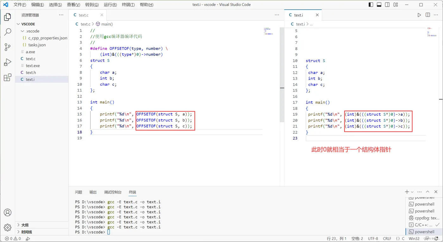This screenshot has height=242, width=443.
Task: Click the debug launch icon in status bar
Action: tap(28, 239)
